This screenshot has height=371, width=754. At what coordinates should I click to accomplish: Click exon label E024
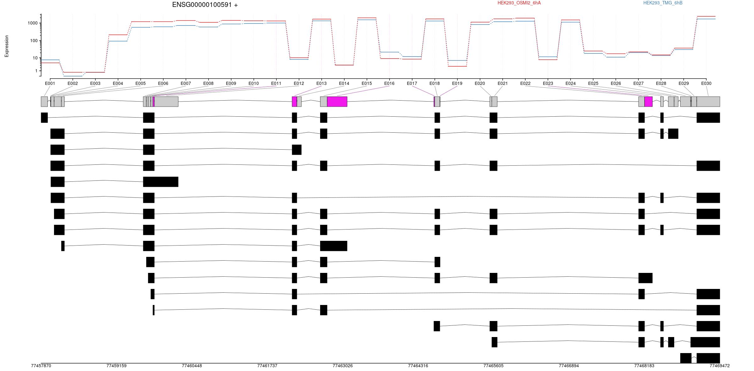point(571,83)
